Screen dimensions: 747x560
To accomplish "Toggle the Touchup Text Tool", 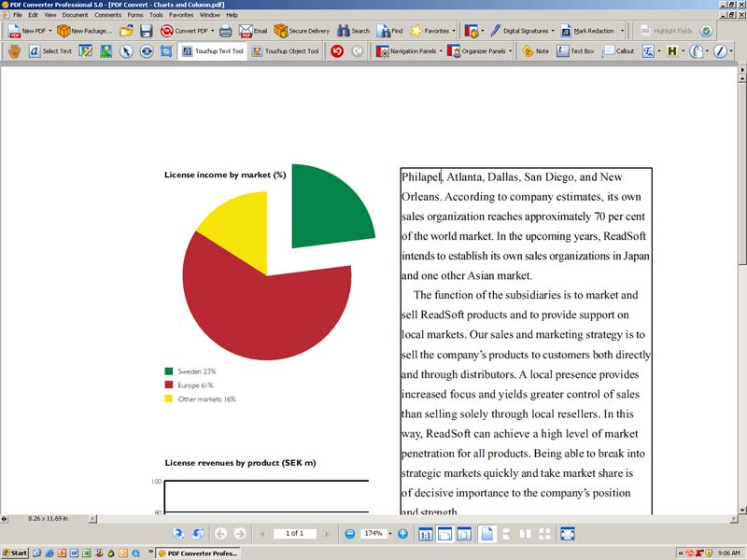I will pyautogui.click(x=212, y=51).
